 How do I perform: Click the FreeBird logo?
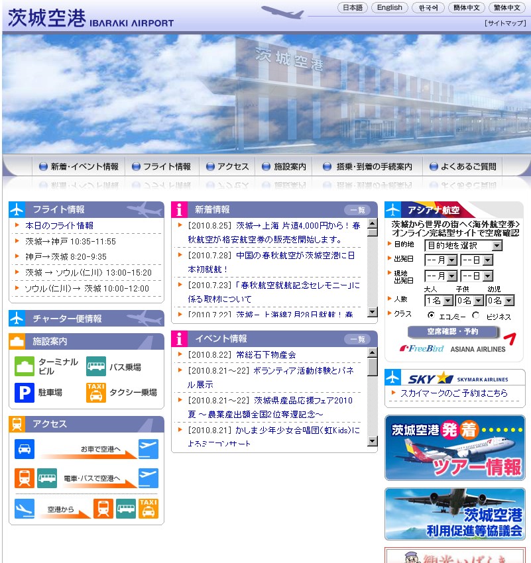(422, 348)
